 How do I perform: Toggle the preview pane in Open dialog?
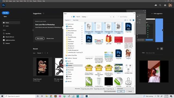point(130,20)
